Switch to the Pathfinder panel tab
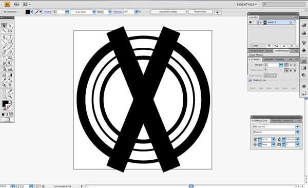308x188 pixels. click(282, 51)
